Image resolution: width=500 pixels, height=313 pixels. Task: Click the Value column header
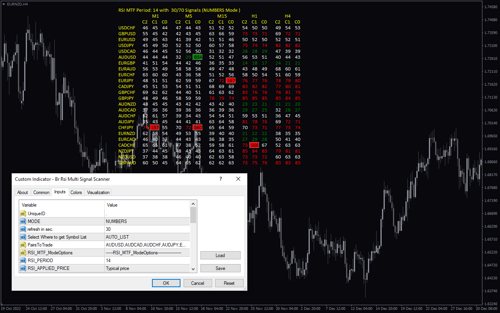click(147, 205)
